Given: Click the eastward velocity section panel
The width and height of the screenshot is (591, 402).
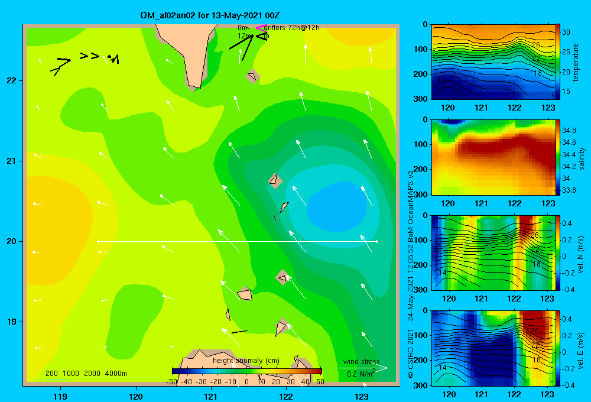Looking at the screenshot, I should (x=493, y=348).
